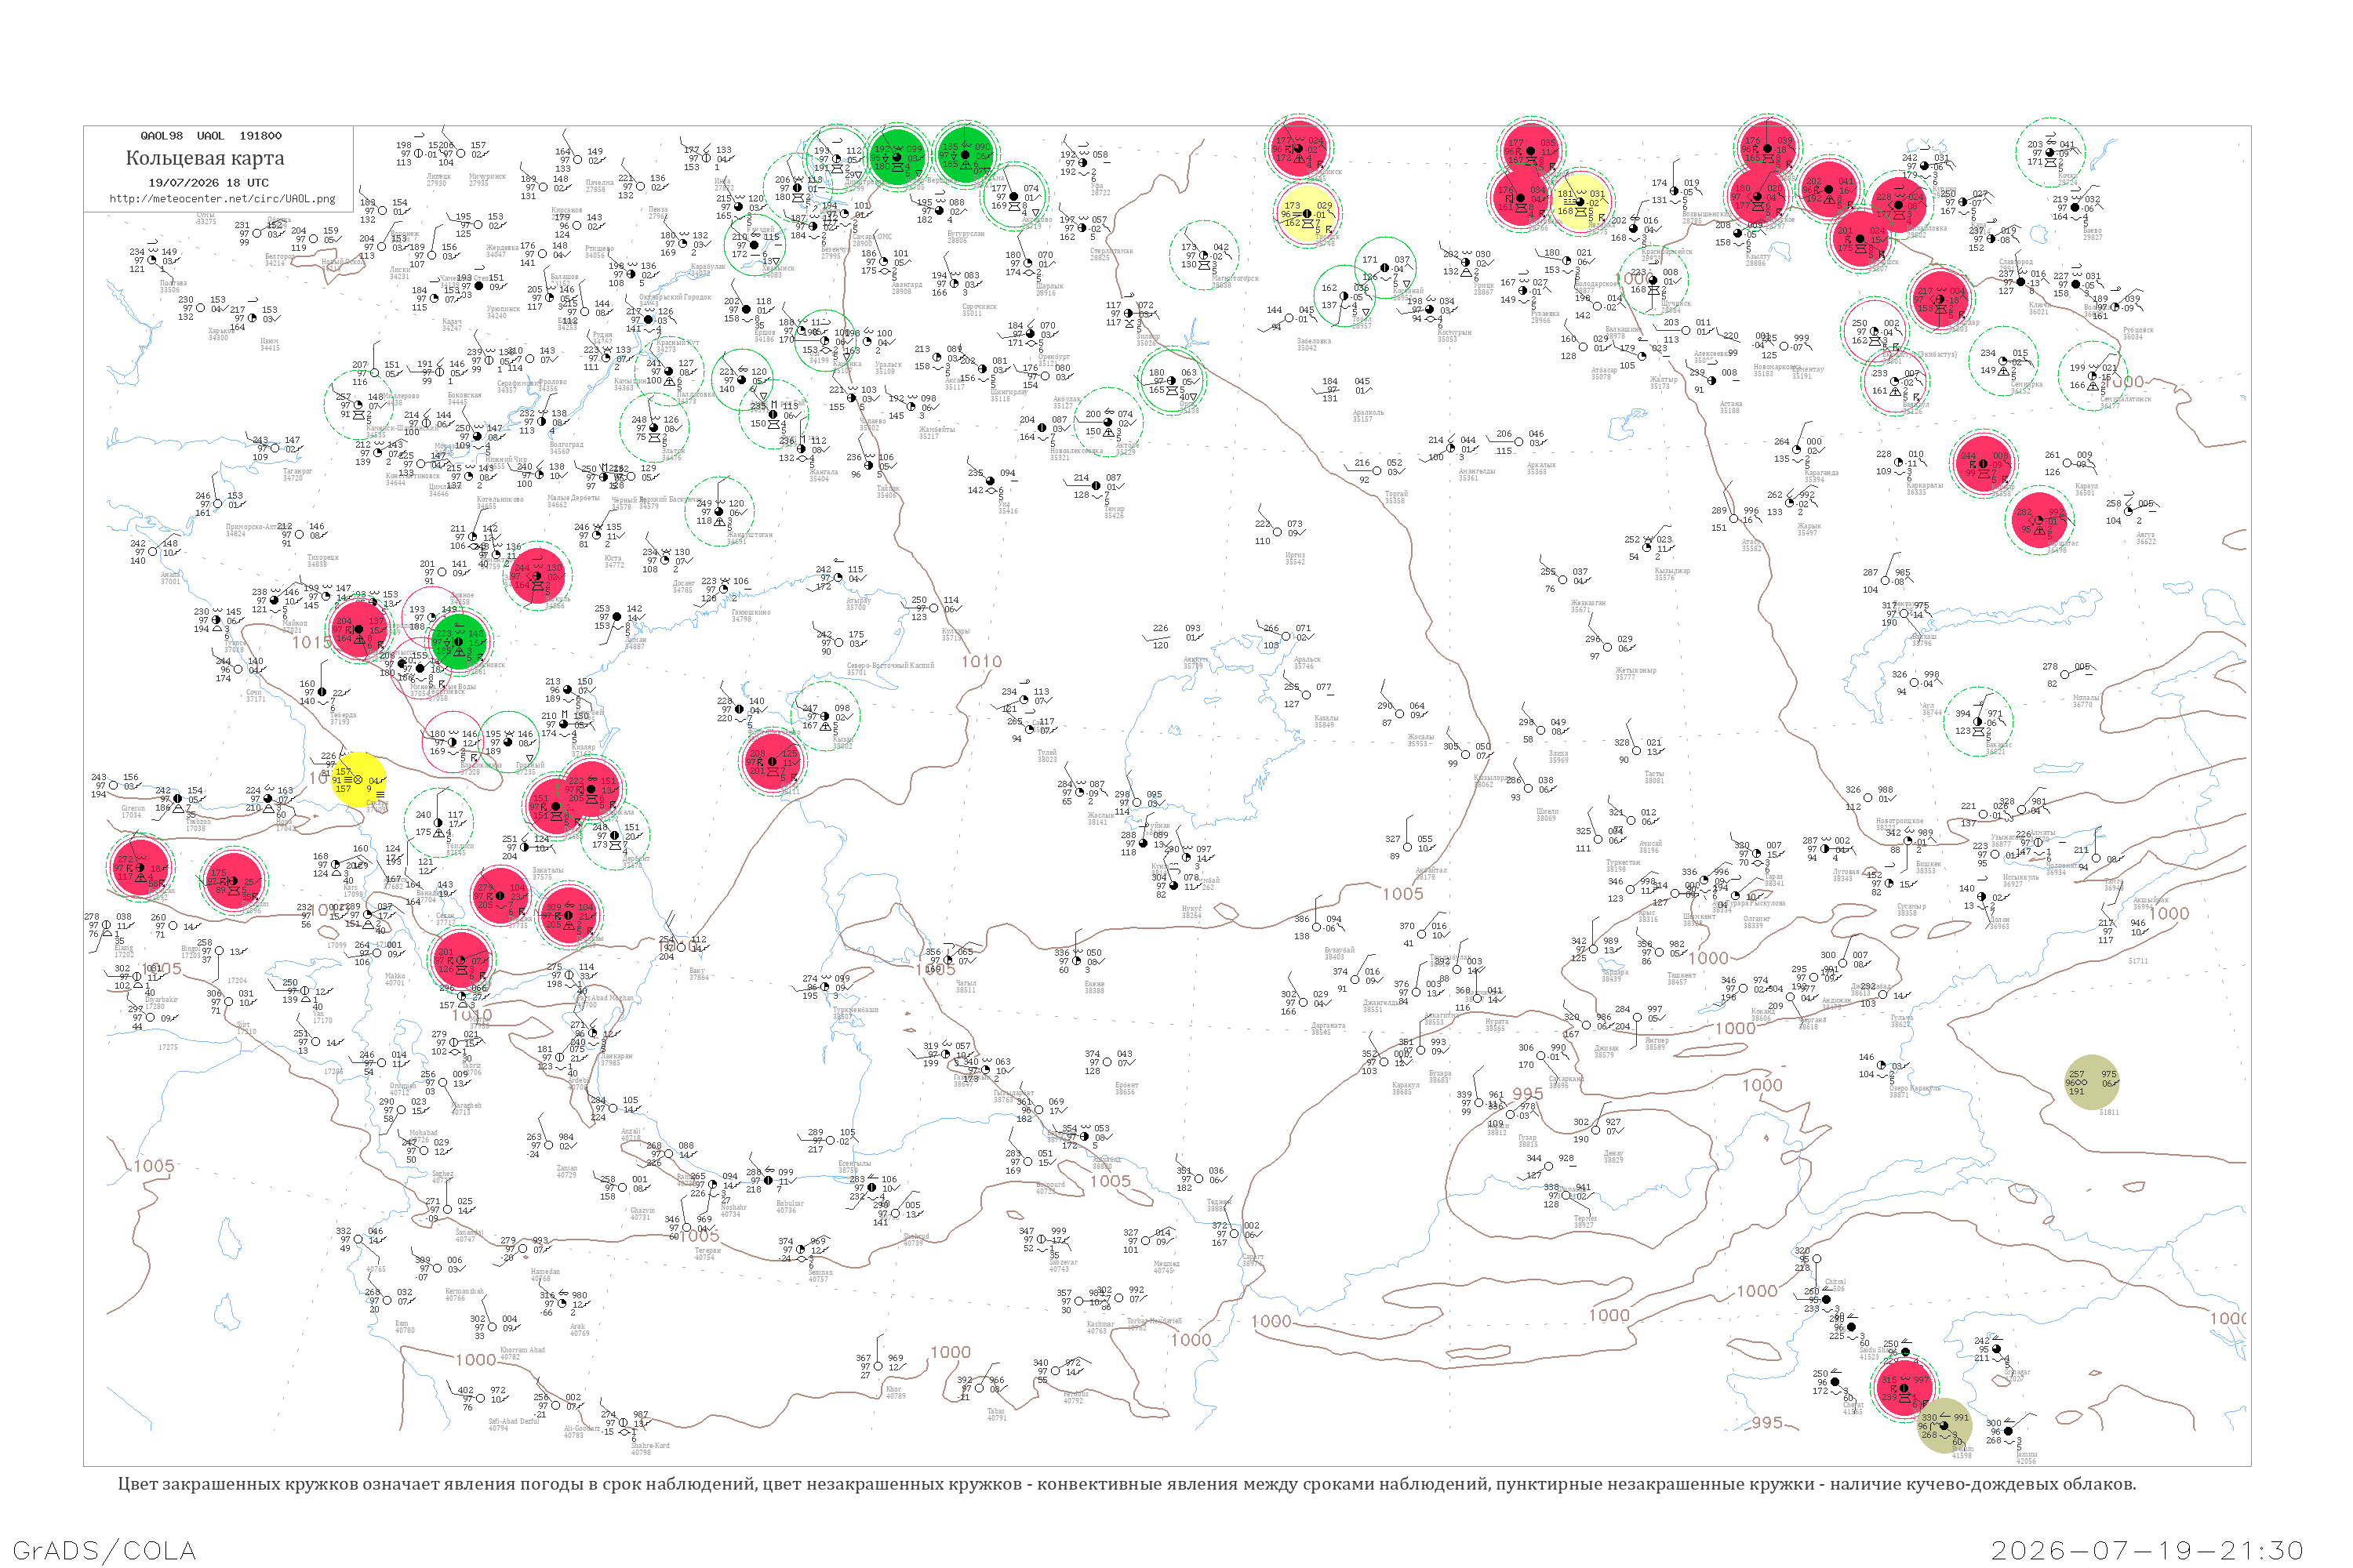Select the "Полтава 33506" station label

[173, 286]
